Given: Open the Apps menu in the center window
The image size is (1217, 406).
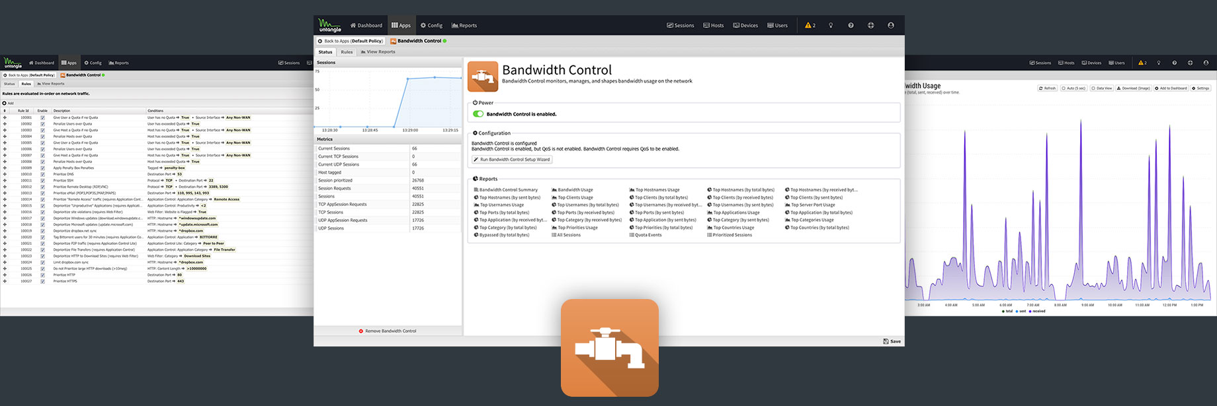Looking at the screenshot, I should tap(401, 25).
